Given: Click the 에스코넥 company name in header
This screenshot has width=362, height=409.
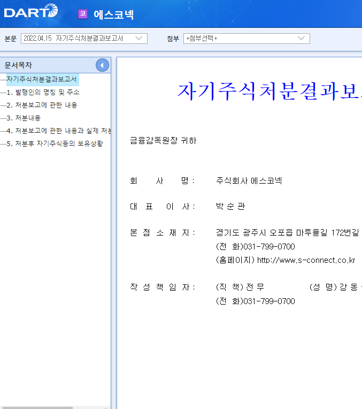Looking at the screenshot, I should (x=114, y=14).
